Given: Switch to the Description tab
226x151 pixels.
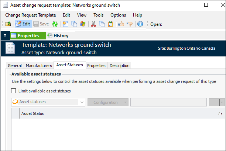Looking at the screenshot, I should click(x=120, y=66).
